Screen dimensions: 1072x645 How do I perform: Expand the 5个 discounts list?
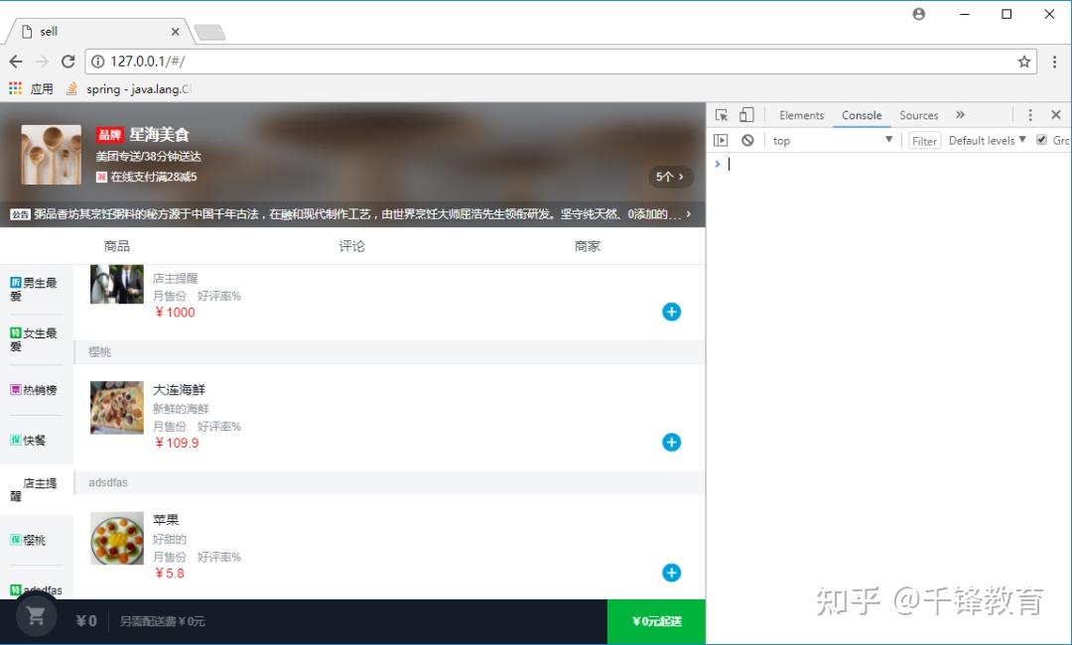click(670, 176)
